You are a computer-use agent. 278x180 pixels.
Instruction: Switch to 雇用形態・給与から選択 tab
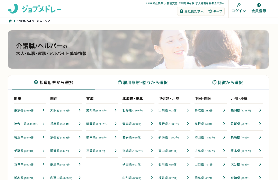143,82
